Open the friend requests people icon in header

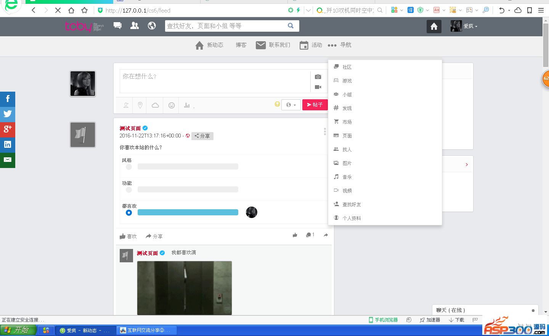[135, 26]
